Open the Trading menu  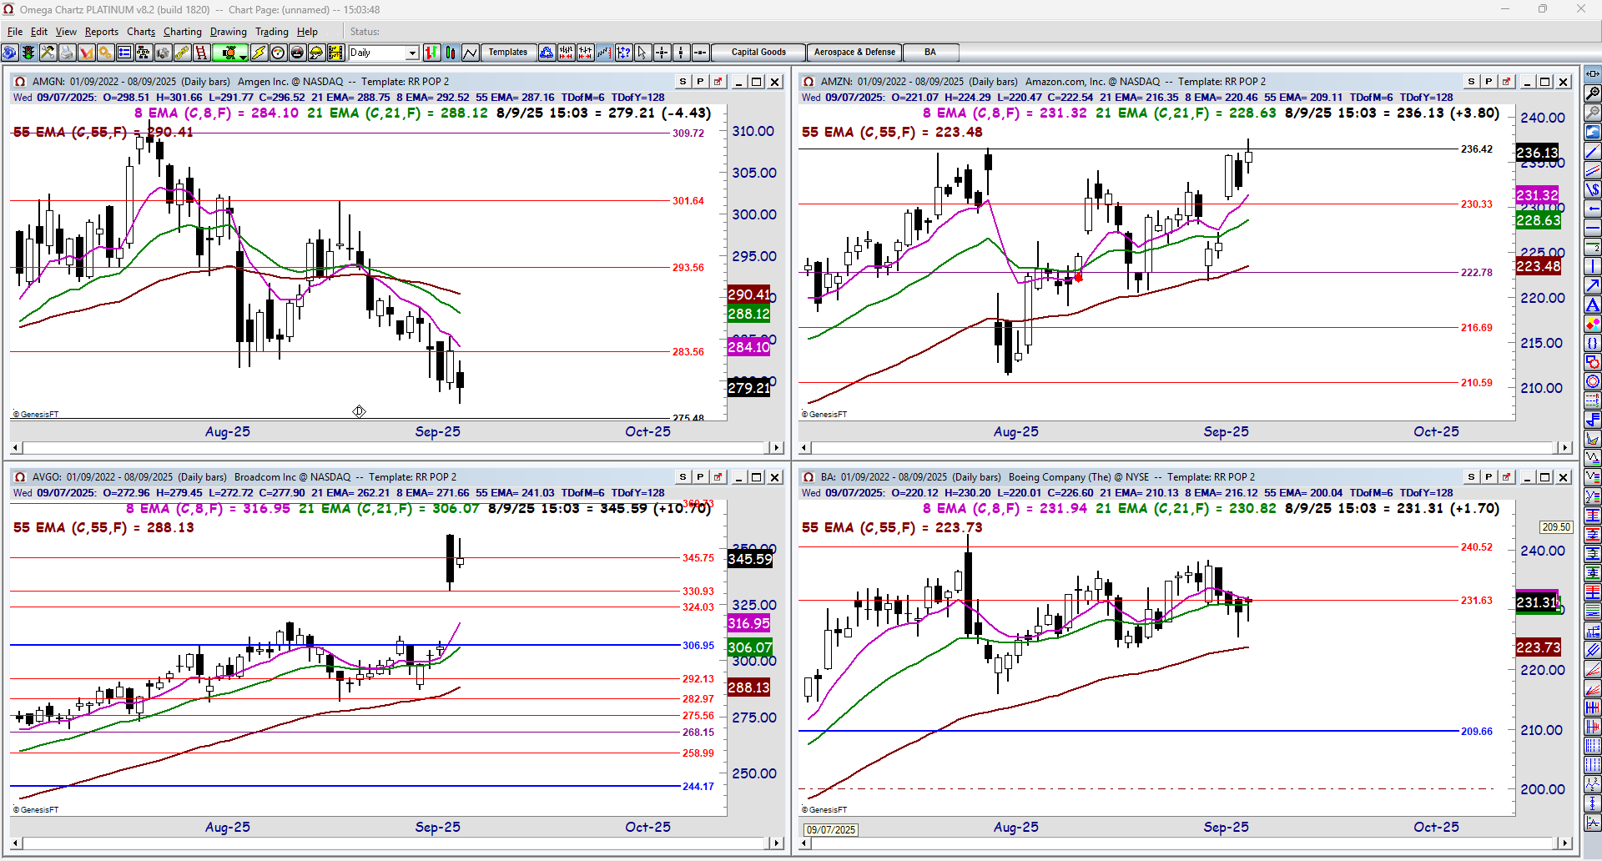(x=272, y=32)
